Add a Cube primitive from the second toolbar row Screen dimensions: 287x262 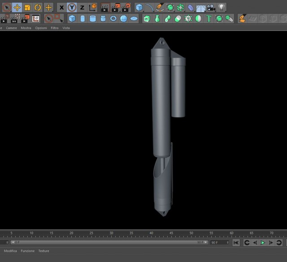(72, 18)
